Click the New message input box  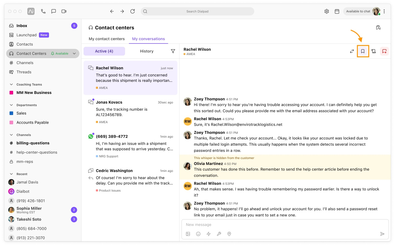pos(285,225)
